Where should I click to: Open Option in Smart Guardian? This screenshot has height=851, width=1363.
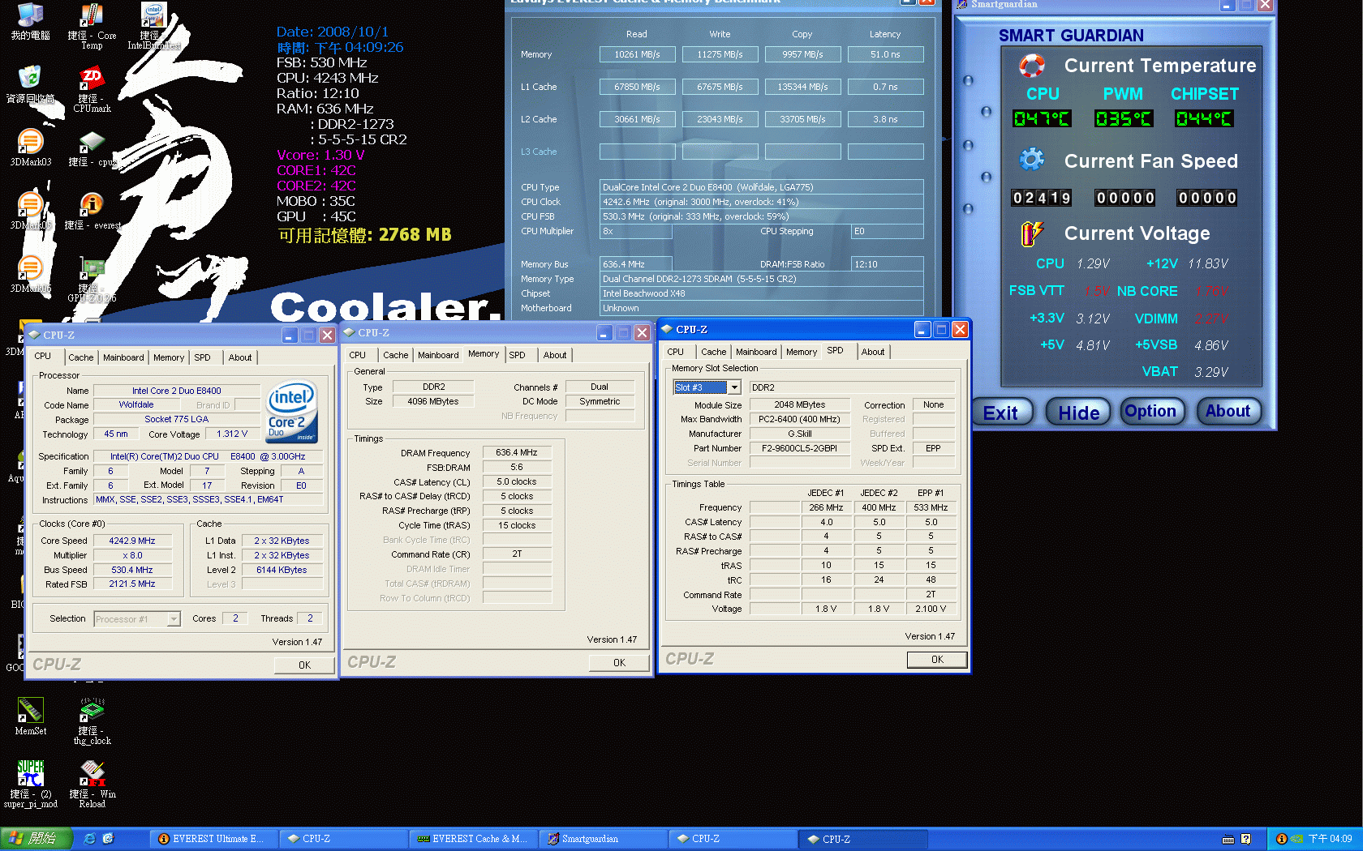(x=1150, y=411)
